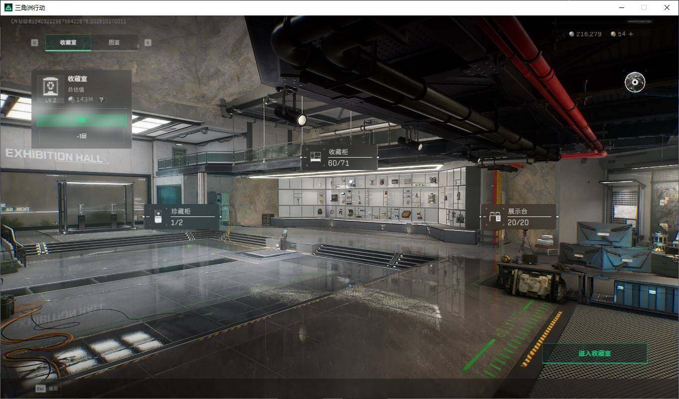Click the 三角洲行动 title bar app icon
The height and width of the screenshot is (399, 679).
pyautogui.click(x=7, y=7)
